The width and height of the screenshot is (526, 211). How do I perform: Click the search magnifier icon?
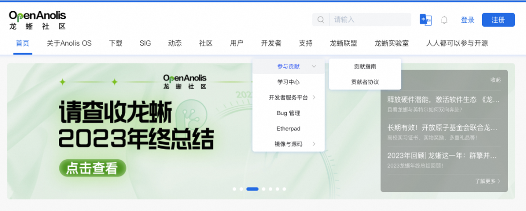[320, 20]
